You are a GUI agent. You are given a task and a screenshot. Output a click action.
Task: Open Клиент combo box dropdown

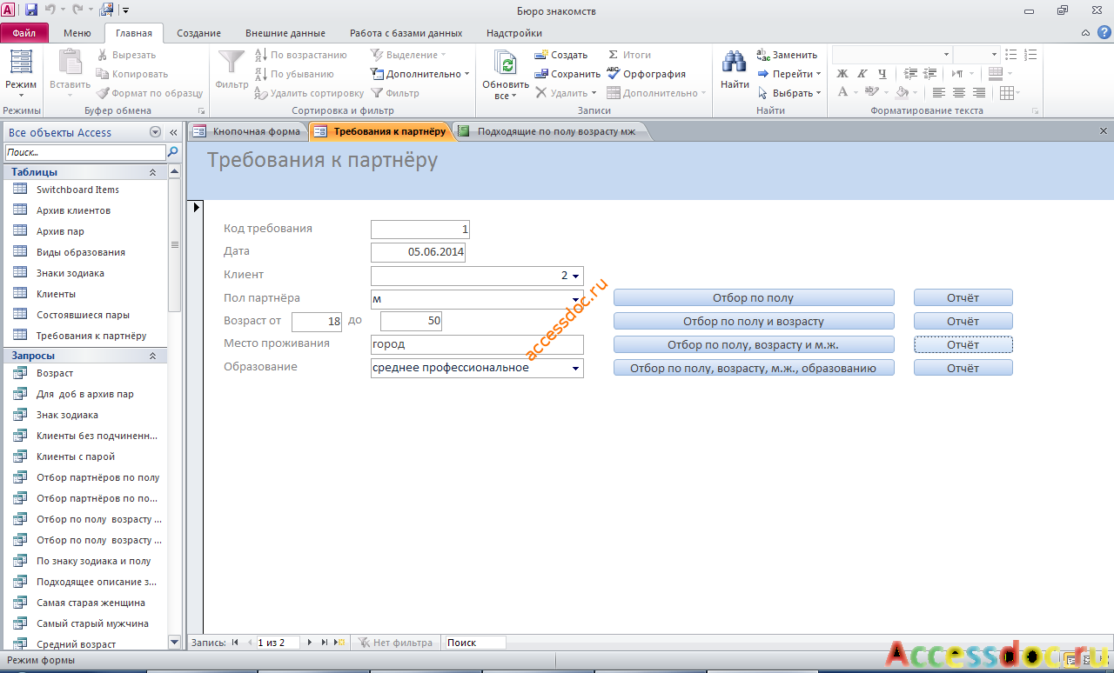[576, 276]
